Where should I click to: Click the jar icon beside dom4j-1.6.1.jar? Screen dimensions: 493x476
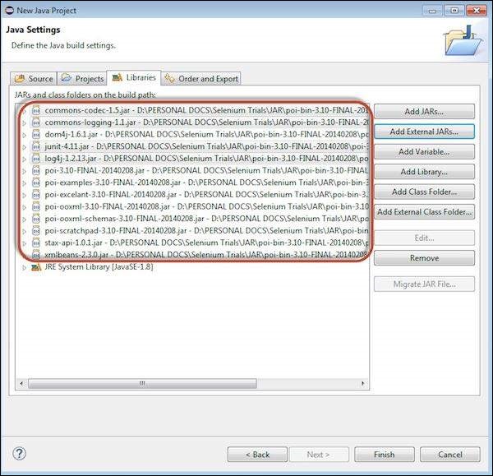36,134
